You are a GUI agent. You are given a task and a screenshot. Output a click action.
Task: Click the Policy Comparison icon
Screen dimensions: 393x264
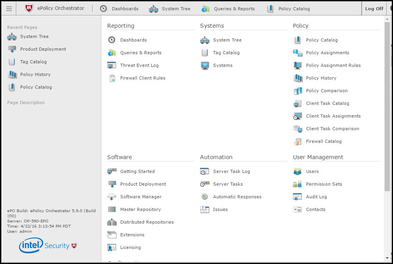point(297,91)
